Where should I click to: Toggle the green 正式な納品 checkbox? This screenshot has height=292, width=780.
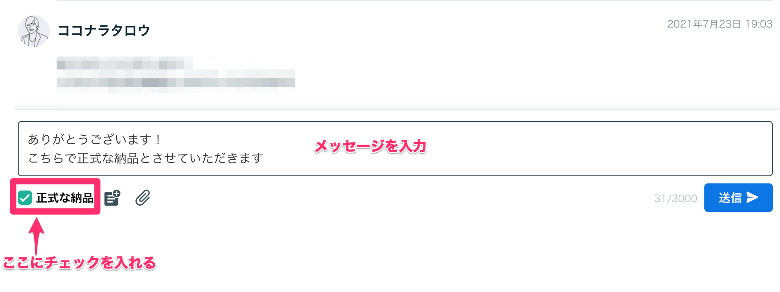pos(25,198)
